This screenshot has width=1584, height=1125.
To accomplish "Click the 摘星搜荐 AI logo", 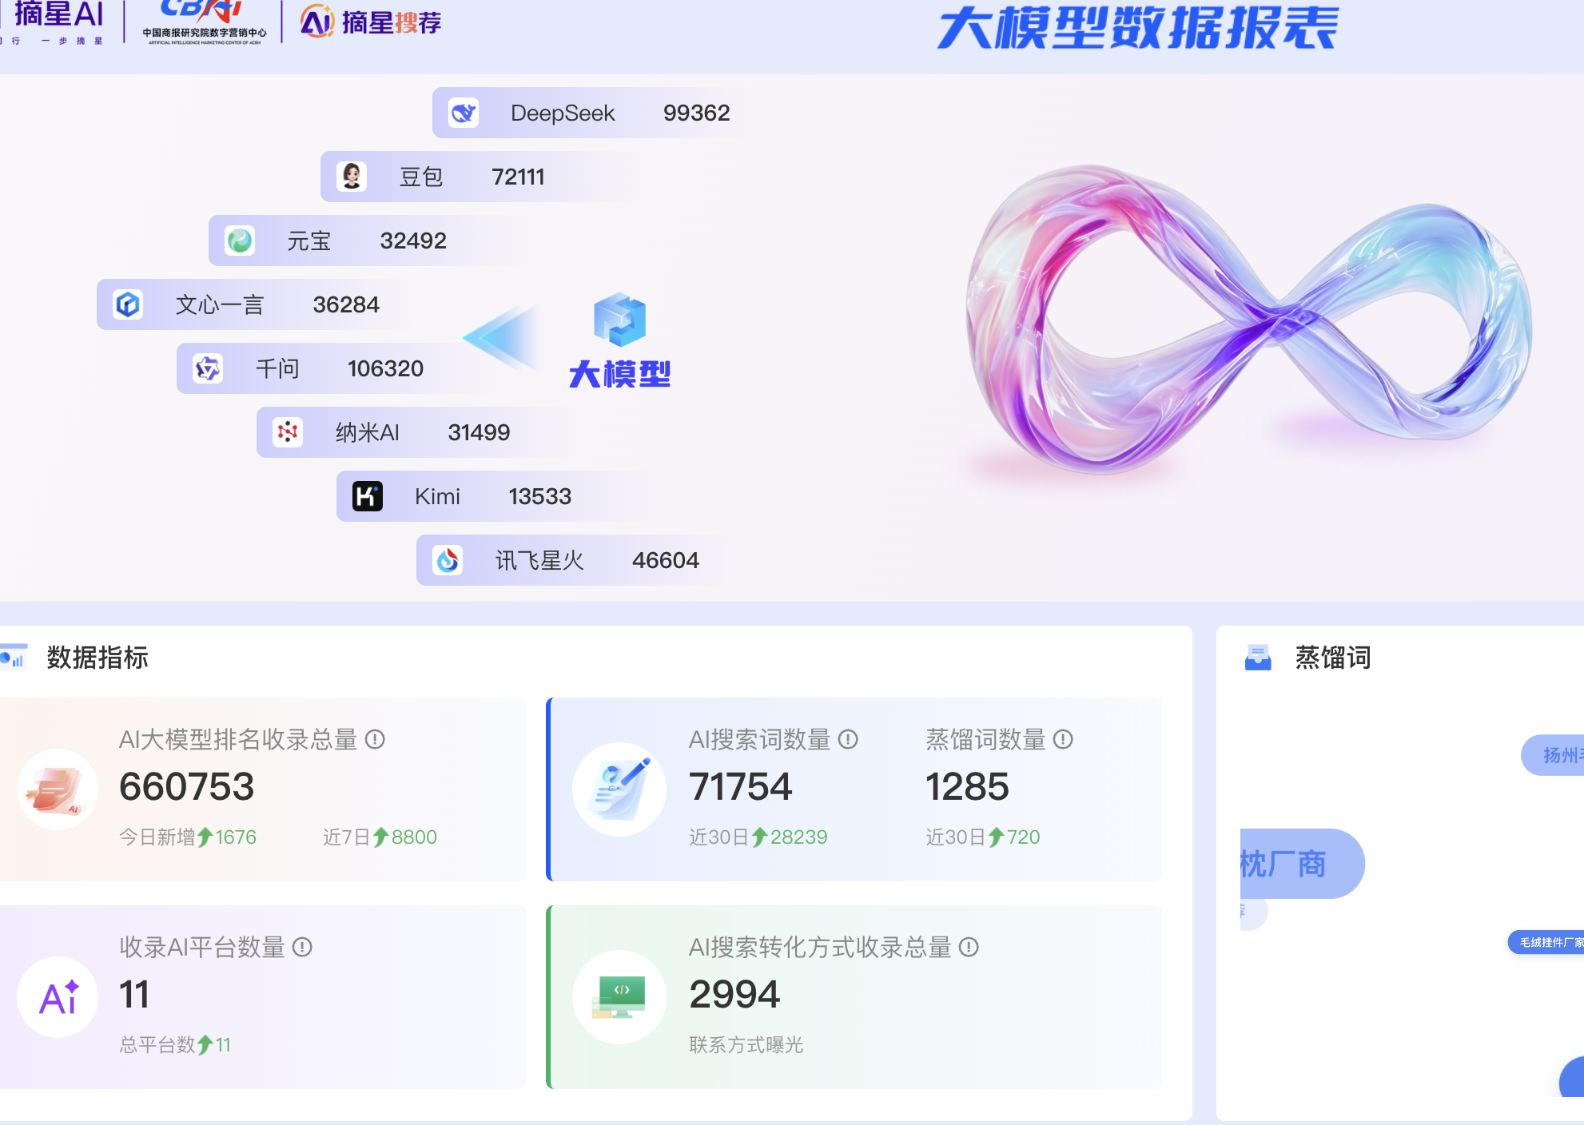I will pos(371,22).
